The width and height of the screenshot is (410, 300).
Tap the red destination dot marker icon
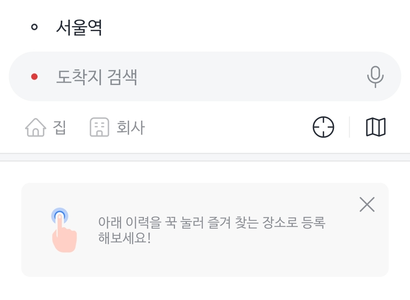click(35, 76)
